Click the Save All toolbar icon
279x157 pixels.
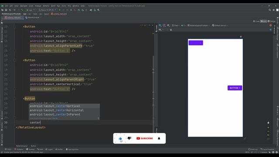[6, 10]
